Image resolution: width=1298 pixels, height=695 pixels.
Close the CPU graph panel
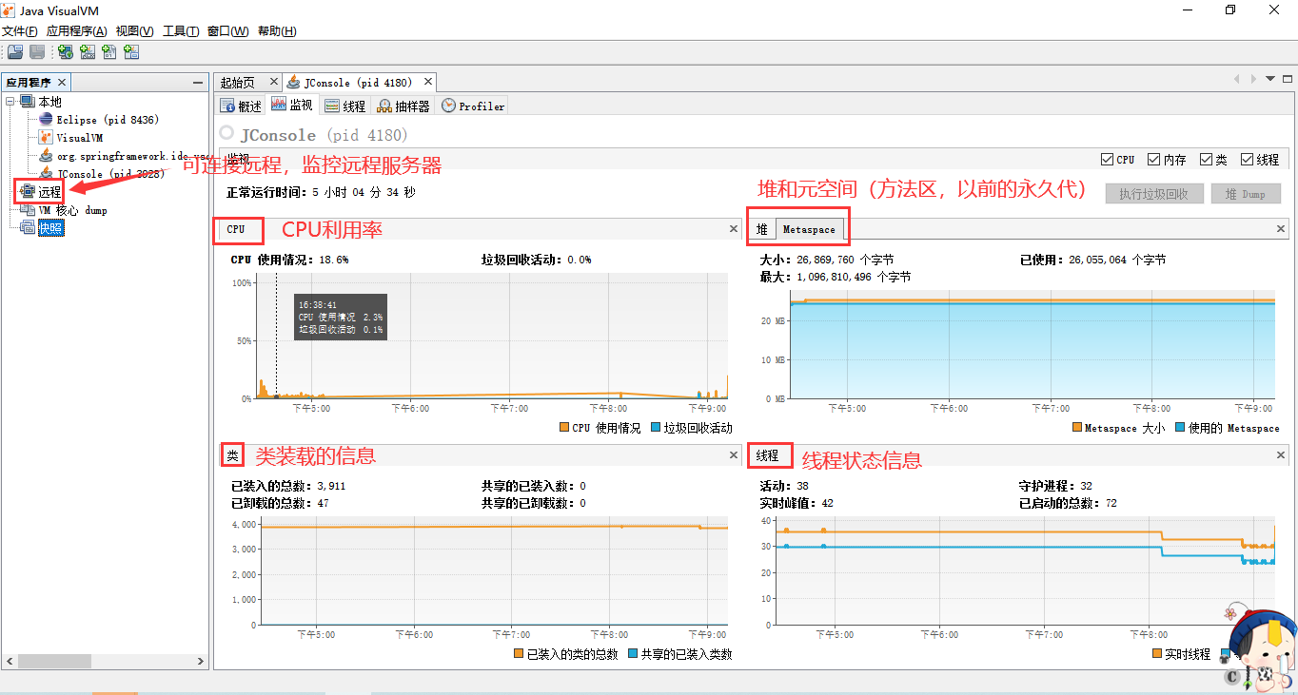click(734, 229)
